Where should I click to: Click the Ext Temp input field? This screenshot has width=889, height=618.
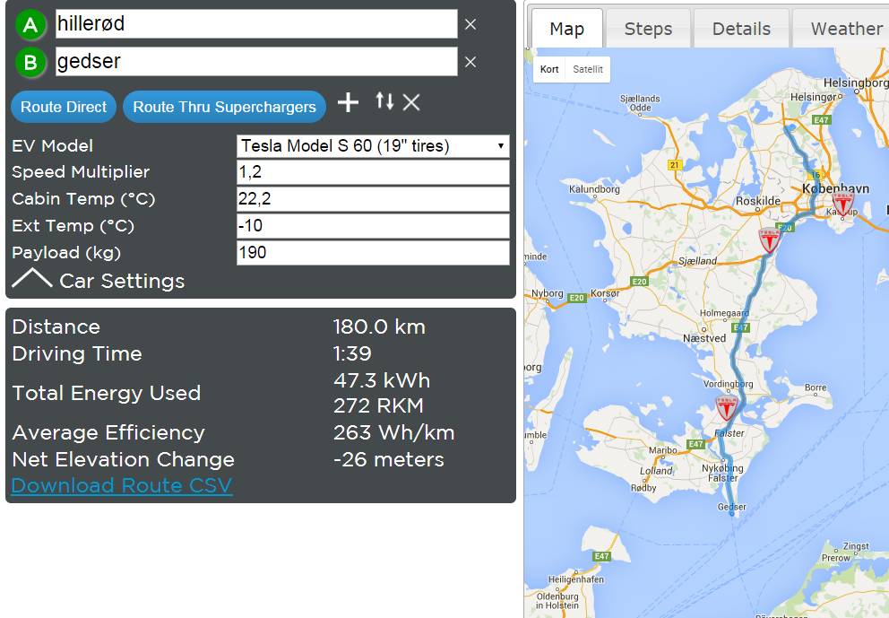pos(373,226)
